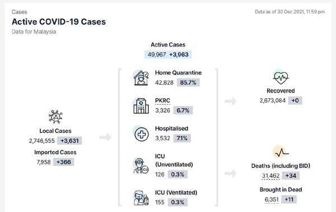Image resolution: width=336 pixels, height=212 pixels.
Task: Click the underlined 31,462 deaths figure
Action: point(270,176)
